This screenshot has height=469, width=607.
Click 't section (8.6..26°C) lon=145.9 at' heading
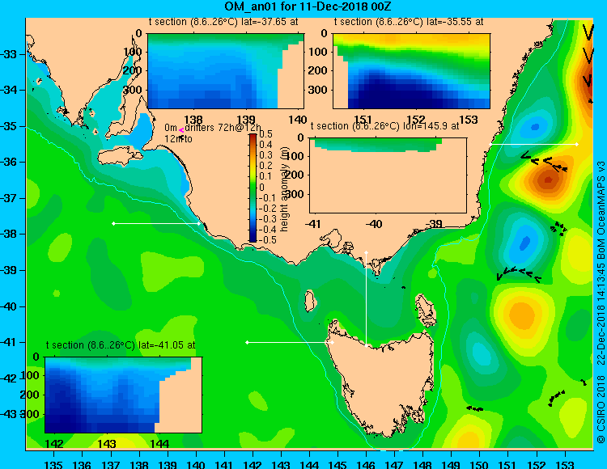384,126
